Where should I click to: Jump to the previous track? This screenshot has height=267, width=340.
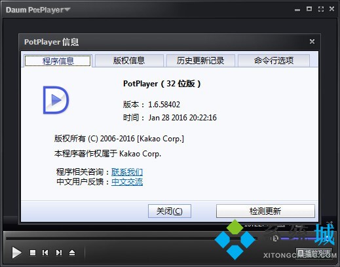click(45, 253)
